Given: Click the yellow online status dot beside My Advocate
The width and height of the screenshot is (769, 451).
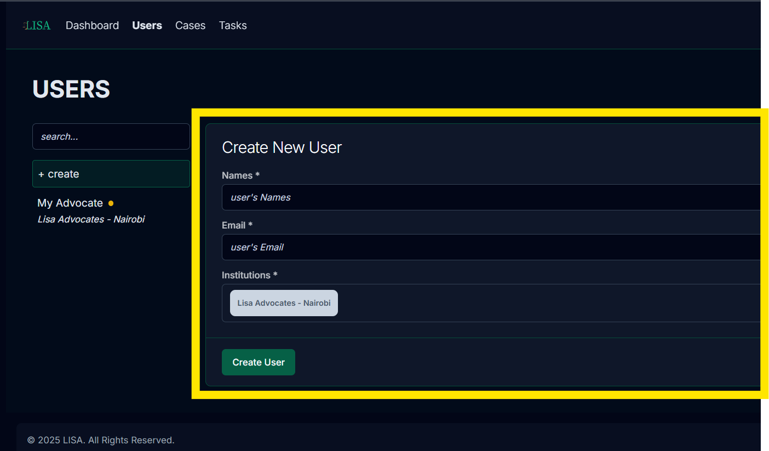Looking at the screenshot, I should 111,203.
